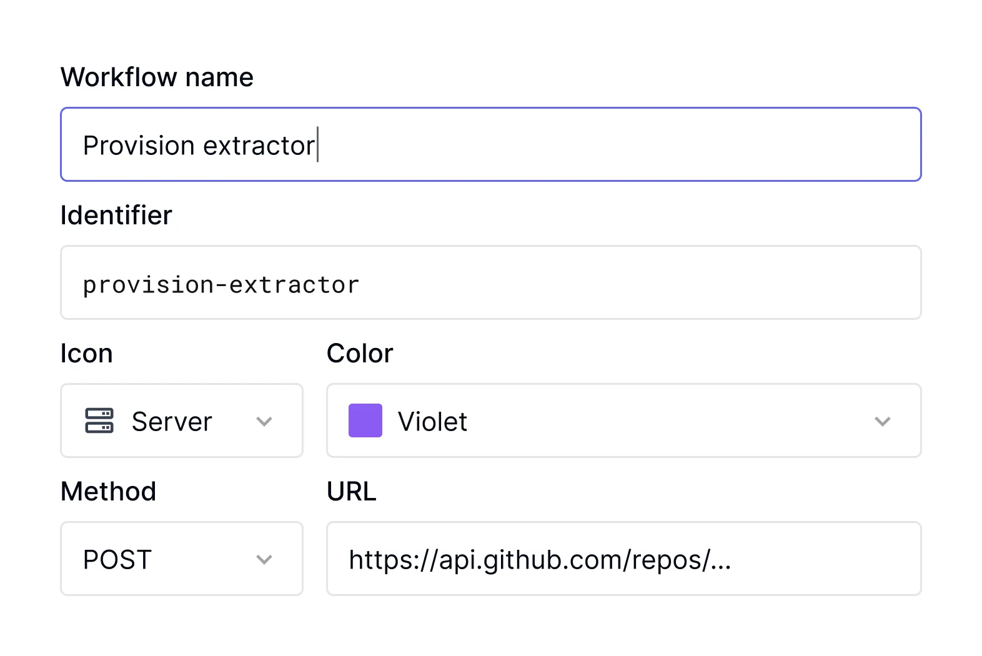Click the Workflow name label

click(157, 77)
